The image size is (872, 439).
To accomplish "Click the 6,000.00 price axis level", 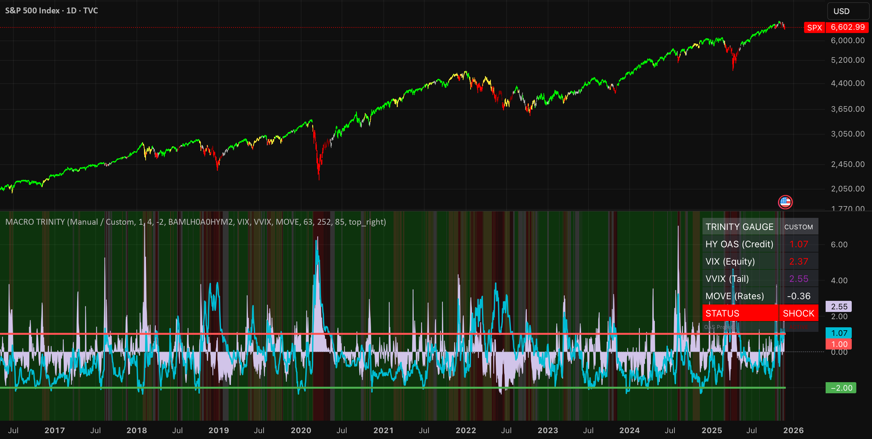I will [847, 40].
